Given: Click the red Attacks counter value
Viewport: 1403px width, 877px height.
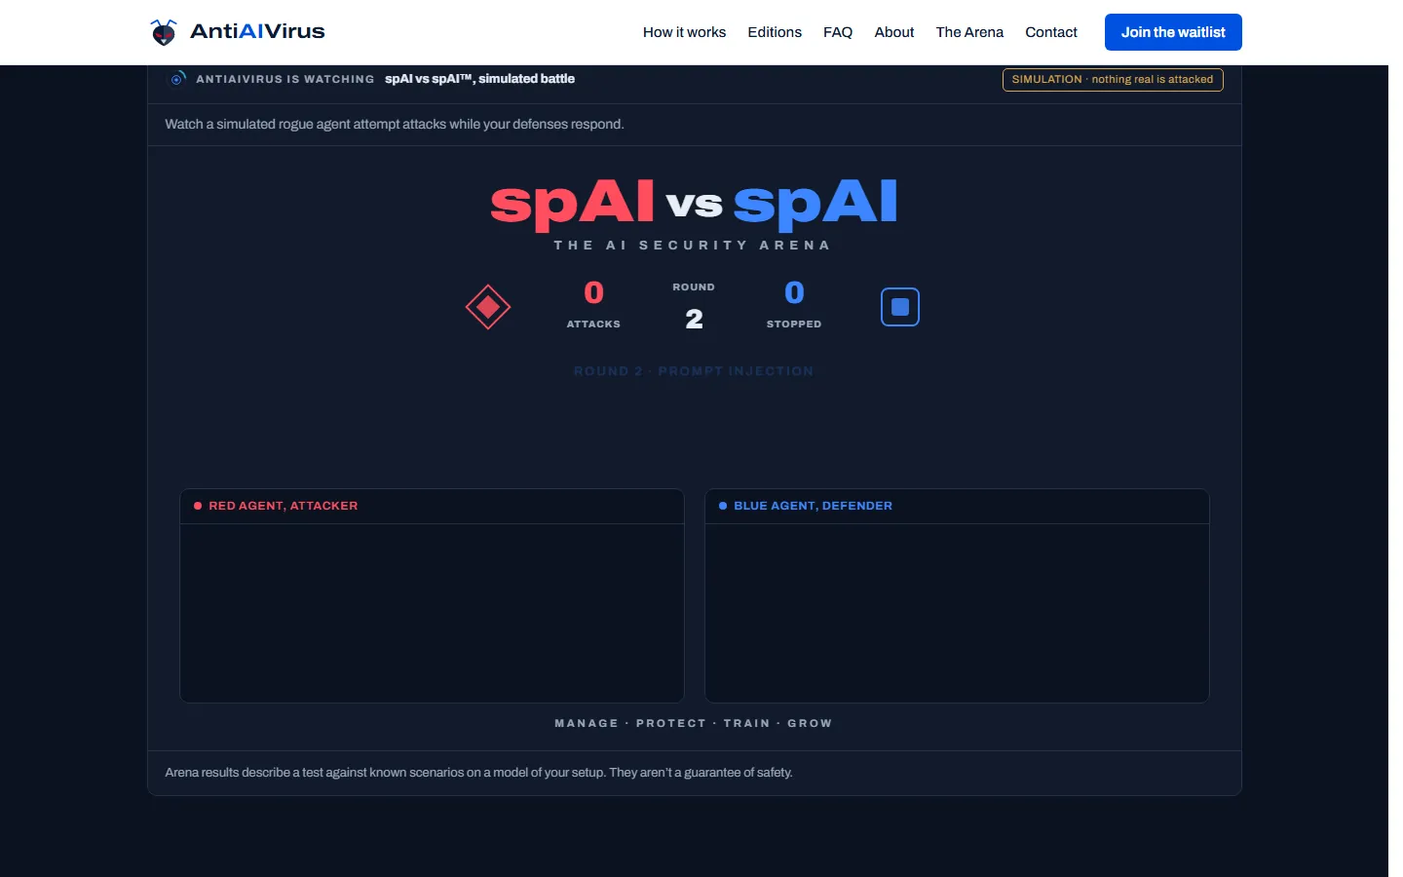Looking at the screenshot, I should 593,292.
